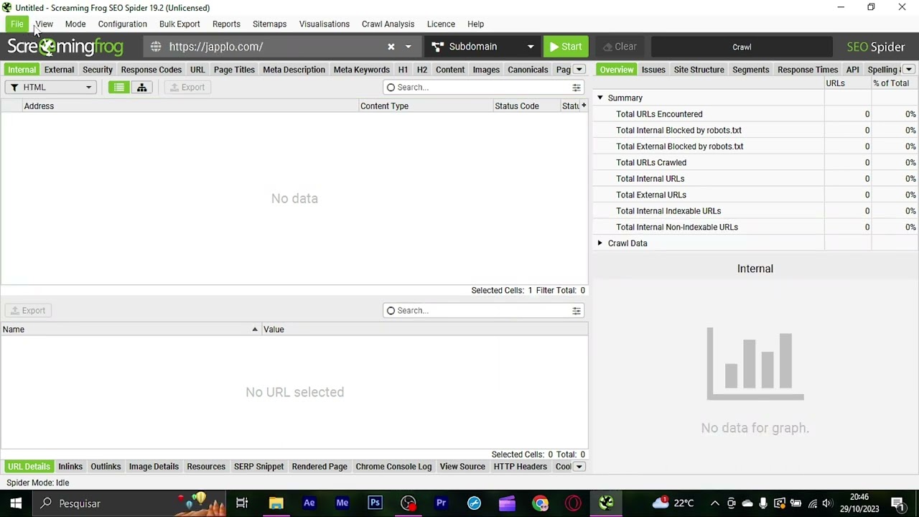Show more right panel tabs dropdown
Screen dimensions: 919x517
(x=909, y=70)
